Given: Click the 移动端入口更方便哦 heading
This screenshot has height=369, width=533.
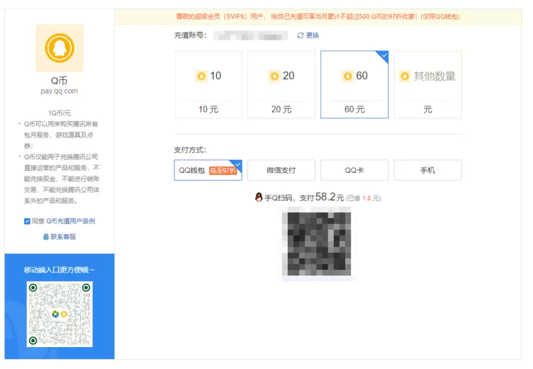Looking at the screenshot, I should tap(59, 270).
